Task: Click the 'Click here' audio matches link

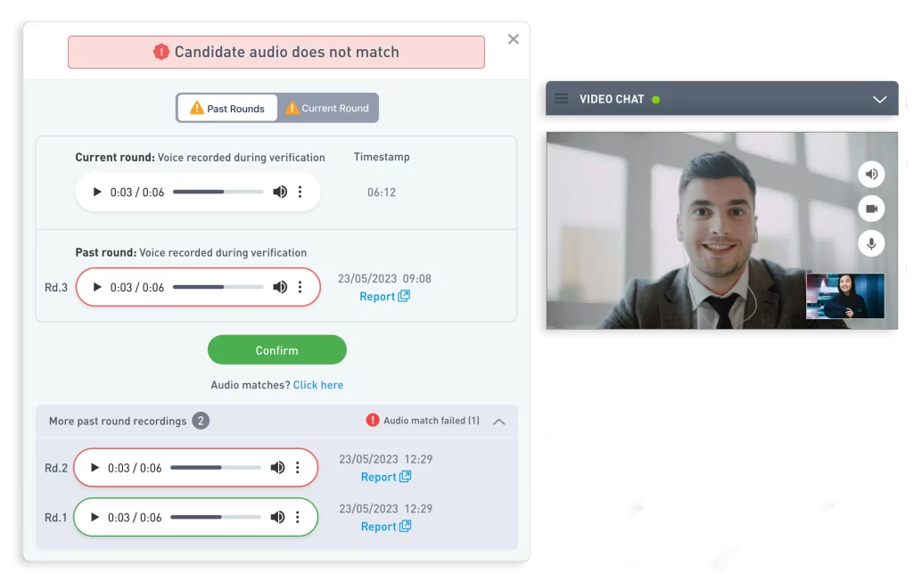Action: [318, 385]
